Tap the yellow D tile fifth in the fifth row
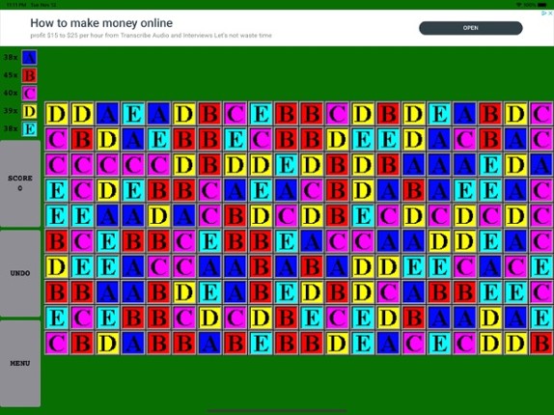The height and width of the screenshot is (415, 554). (158, 215)
